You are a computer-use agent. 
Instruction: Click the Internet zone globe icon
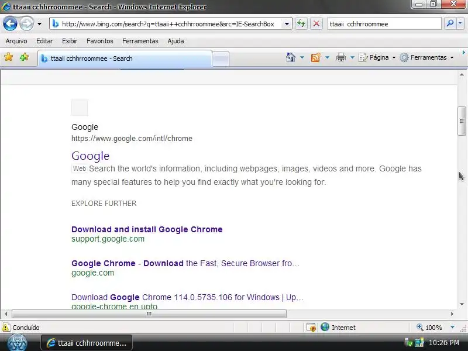click(325, 327)
